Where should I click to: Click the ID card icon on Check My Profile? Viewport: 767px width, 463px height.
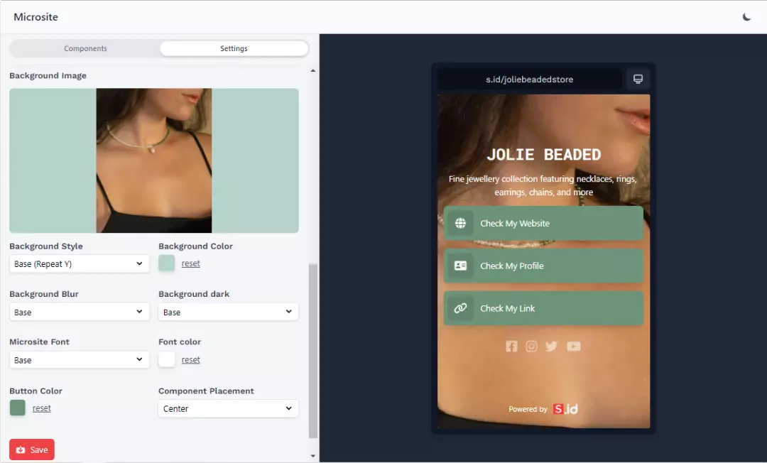460,266
